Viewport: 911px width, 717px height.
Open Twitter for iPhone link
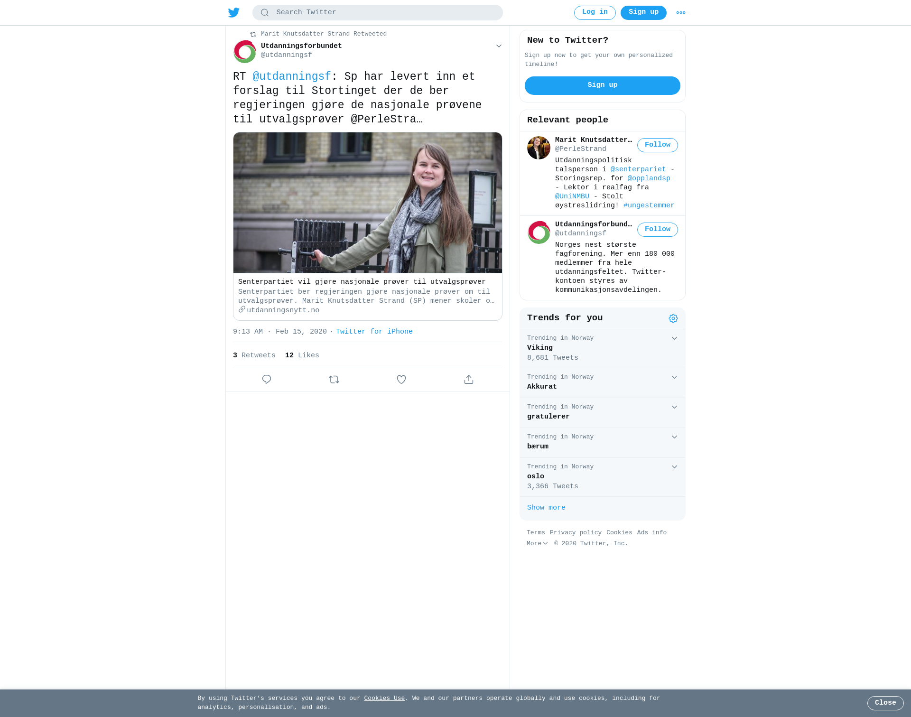point(374,332)
